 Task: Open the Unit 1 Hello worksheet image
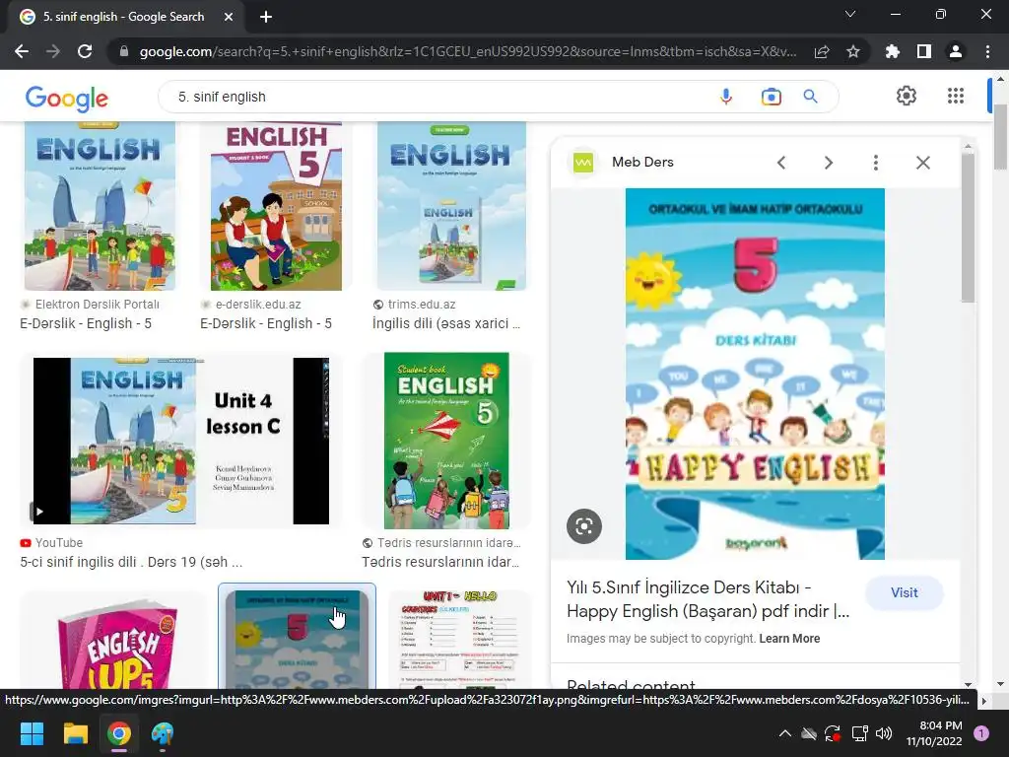click(459, 641)
